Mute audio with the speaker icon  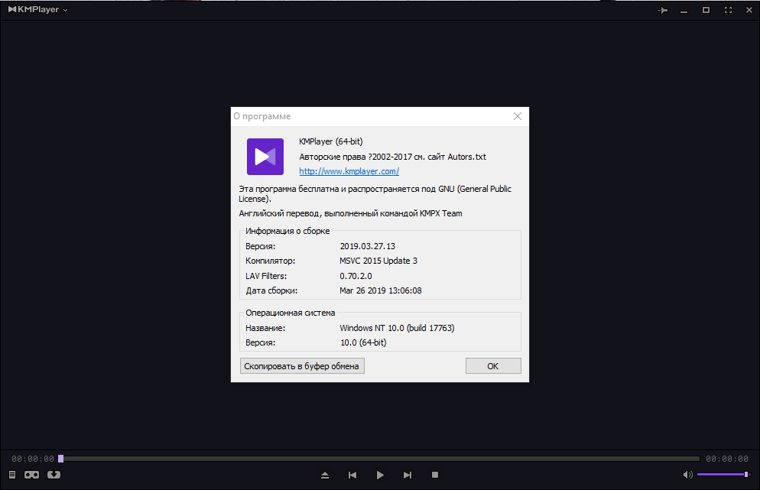point(687,475)
